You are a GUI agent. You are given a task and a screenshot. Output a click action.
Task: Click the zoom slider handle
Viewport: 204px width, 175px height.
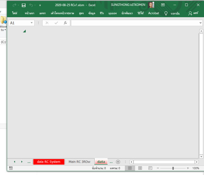tap(173, 168)
